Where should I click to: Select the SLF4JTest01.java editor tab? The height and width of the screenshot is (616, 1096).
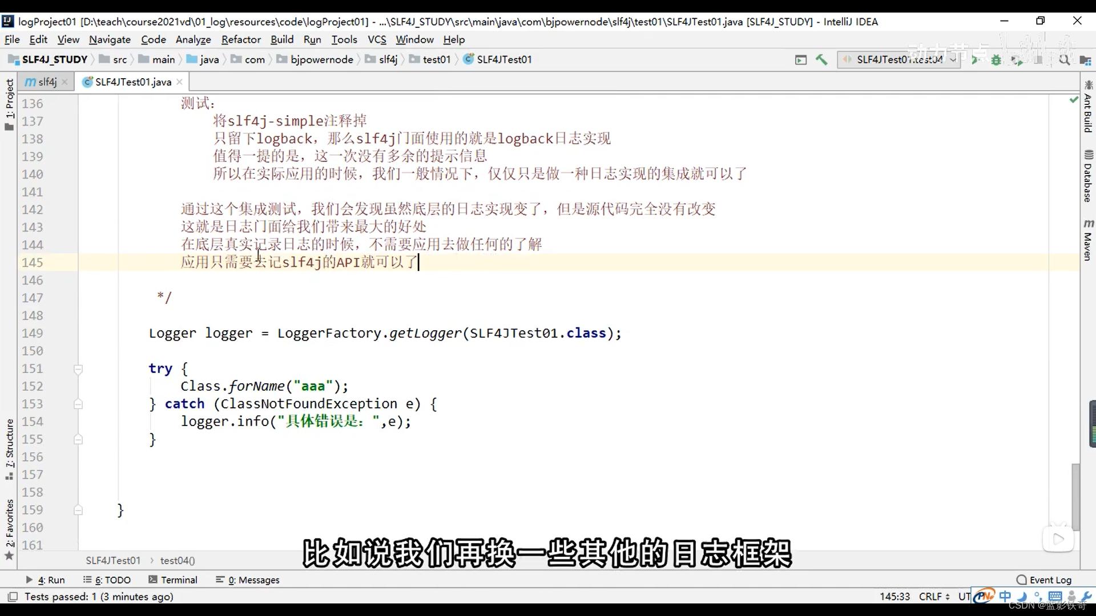coord(132,82)
